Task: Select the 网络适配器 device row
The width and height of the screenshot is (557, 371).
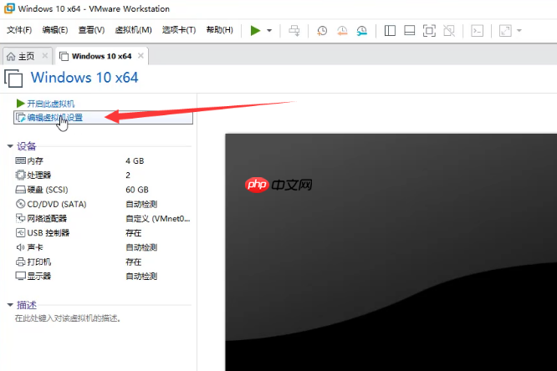Action: [48, 218]
